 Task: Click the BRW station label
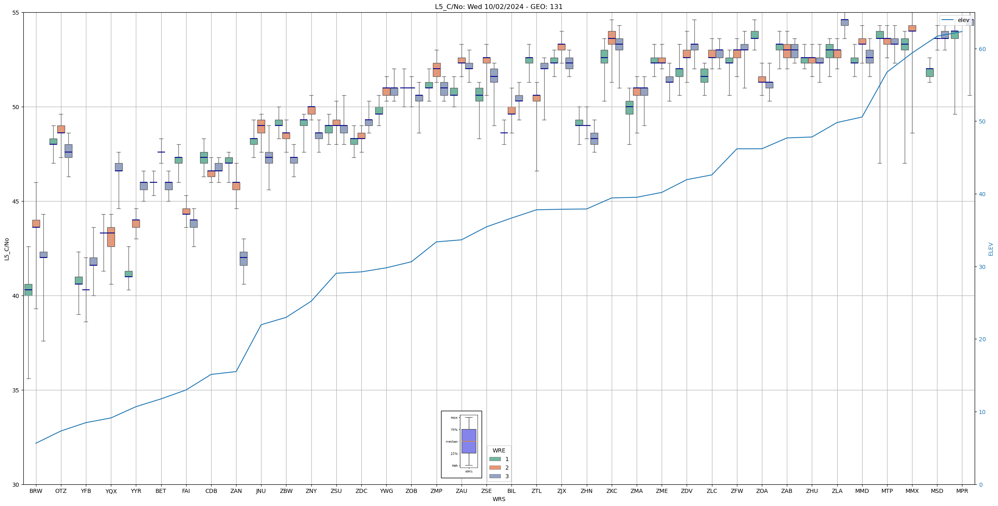36,491
